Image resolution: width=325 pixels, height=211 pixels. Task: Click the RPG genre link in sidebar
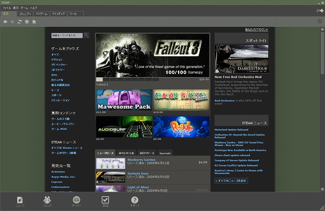(x=54, y=75)
